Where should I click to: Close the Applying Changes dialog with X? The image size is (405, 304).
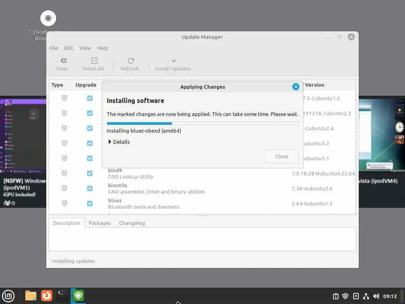pyautogui.click(x=296, y=87)
